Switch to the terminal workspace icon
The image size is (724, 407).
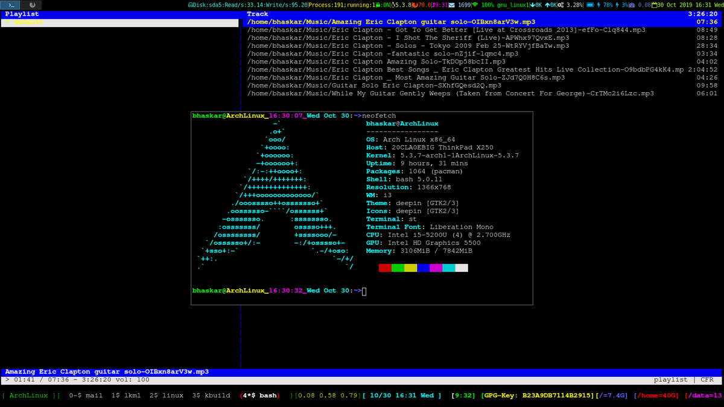tap(10, 5)
